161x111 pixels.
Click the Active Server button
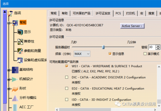pyautogui.click(x=132, y=26)
